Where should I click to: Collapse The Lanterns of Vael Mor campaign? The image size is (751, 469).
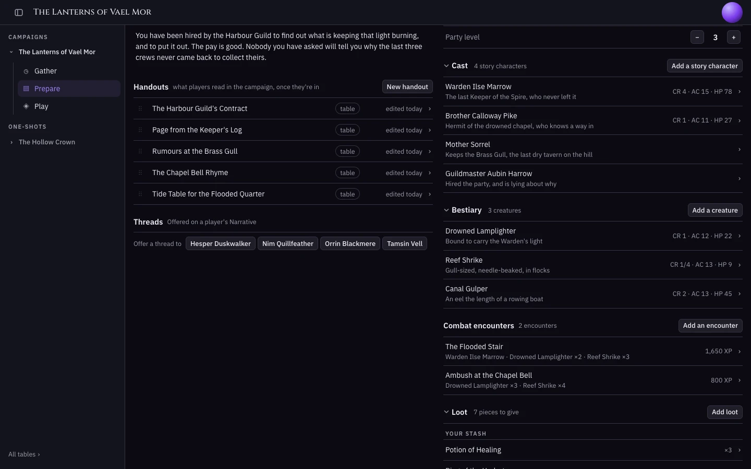point(11,52)
